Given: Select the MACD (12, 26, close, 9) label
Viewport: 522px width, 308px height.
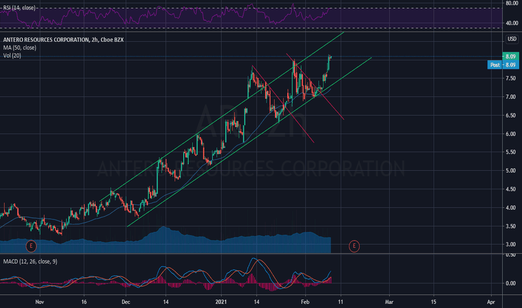Looking at the screenshot, I should point(30,262).
